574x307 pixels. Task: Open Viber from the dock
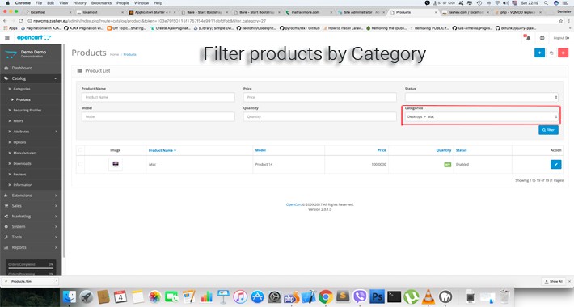pyautogui.click(x=360, y=296)
